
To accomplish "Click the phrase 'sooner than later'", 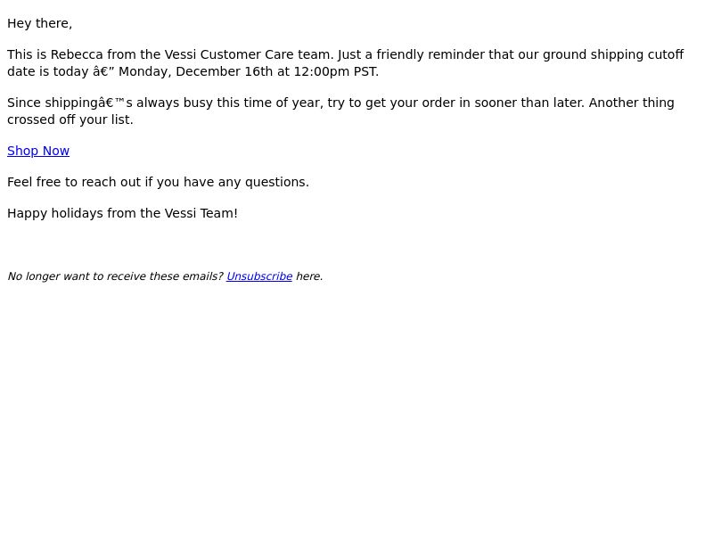I will (529, 103).
